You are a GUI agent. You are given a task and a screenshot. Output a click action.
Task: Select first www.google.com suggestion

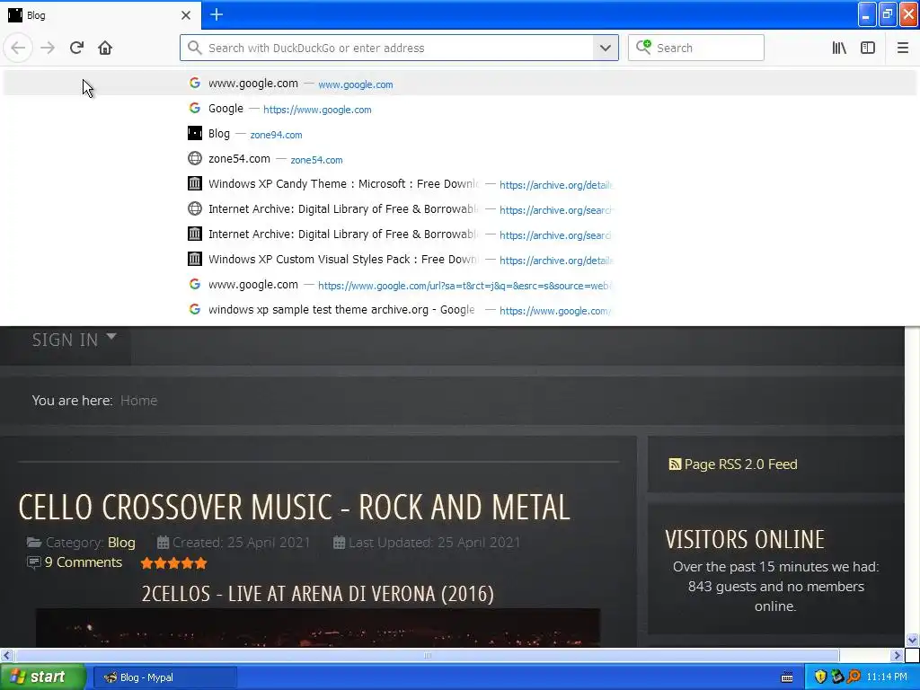click(460, 84)
